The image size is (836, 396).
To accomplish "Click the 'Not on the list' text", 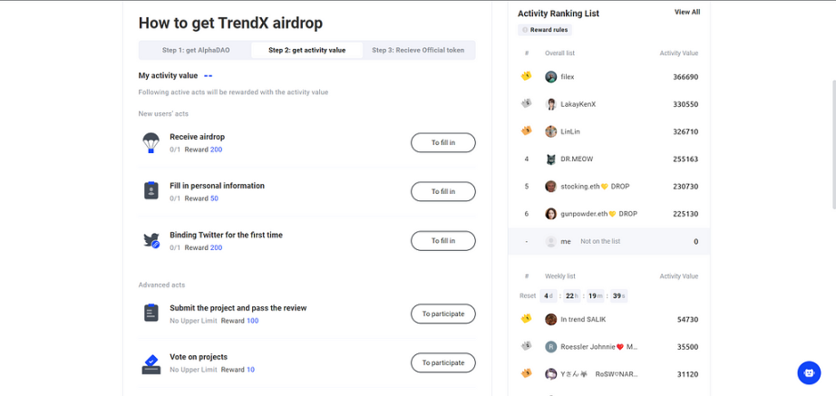I will pyautogui.click(x=600, y=241).
